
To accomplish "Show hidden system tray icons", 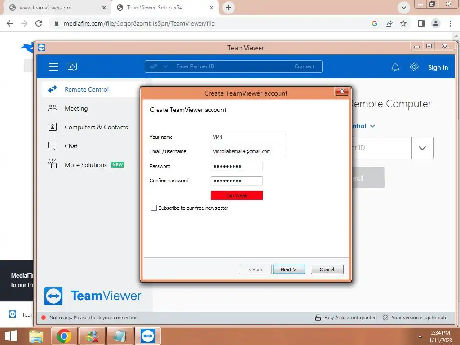I will [420, 336].
